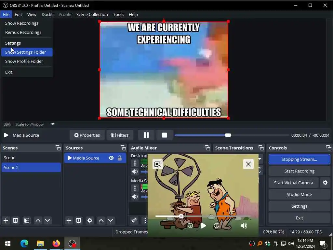Open advanced audio properties gears icon

[134, 220]
